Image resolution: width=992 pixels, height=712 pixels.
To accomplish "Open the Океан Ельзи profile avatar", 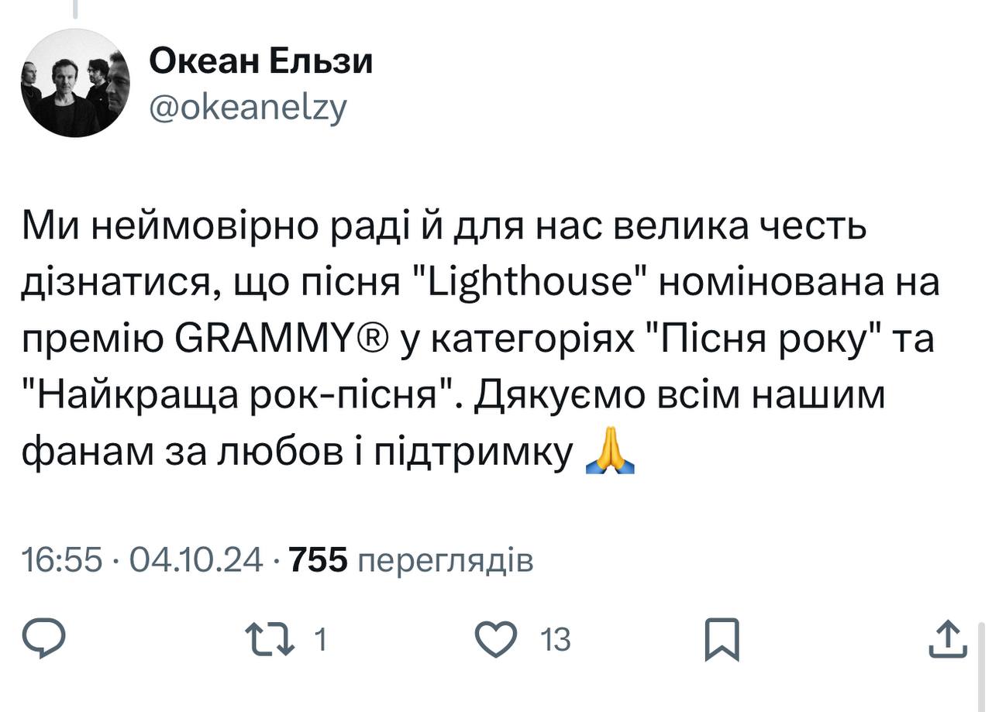I will click(x=75, y=83).
